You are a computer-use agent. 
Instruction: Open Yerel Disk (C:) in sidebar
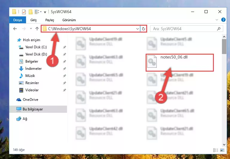tap(36, 47)
